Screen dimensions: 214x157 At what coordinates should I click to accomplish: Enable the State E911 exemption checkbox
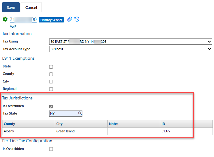[51, 67]
